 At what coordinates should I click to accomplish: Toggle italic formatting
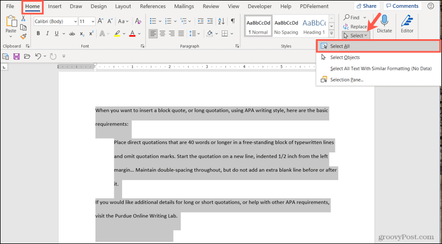point(48,34)
